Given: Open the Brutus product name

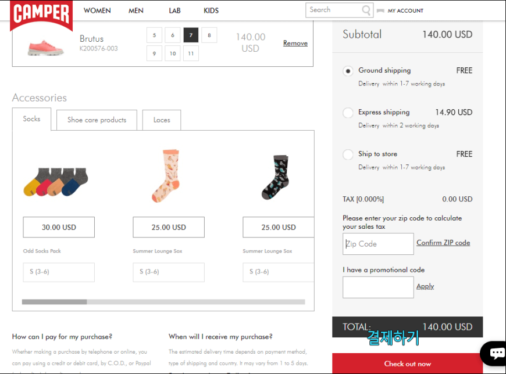Looking at the screenshot, I should 92,39.
